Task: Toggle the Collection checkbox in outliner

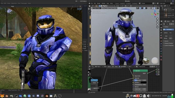Action: click(x=164, y=10)
